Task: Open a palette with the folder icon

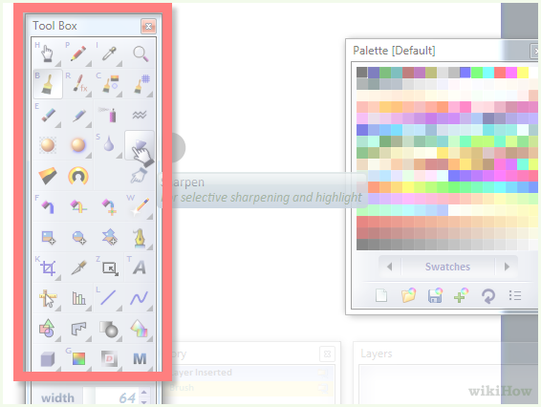Action: (x=408, y=295)
